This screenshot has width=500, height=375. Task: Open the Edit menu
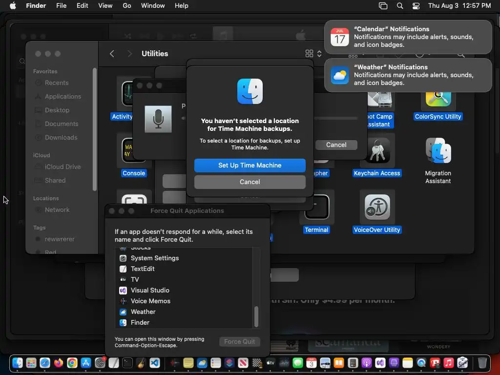tap(82, 6)
